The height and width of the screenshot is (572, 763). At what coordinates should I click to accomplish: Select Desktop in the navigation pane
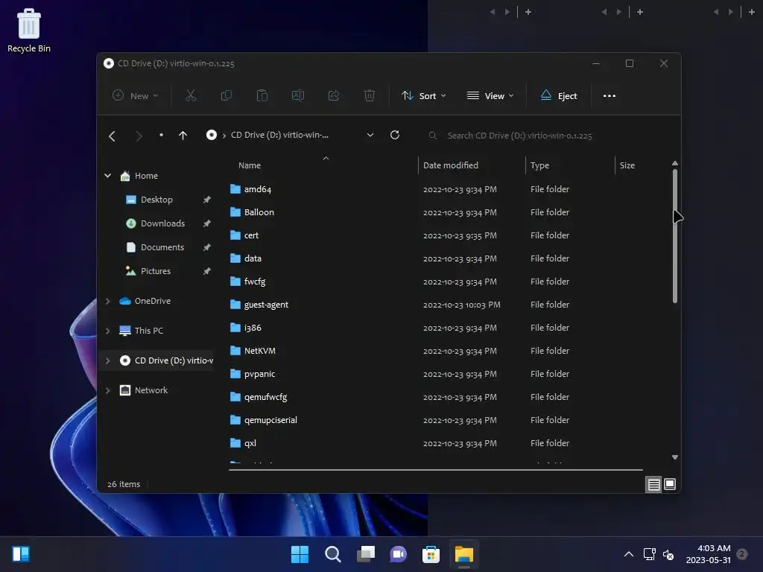[156, 200]
